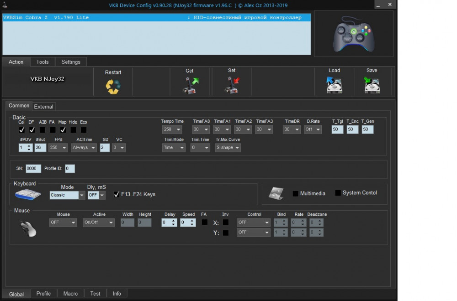Screen dimensions: 457x301
Task: Switch to the Tools tab
Action: coord(43,62)
